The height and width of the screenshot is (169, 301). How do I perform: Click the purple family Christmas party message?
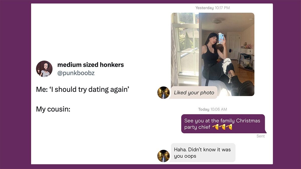(x=223, y=124)
